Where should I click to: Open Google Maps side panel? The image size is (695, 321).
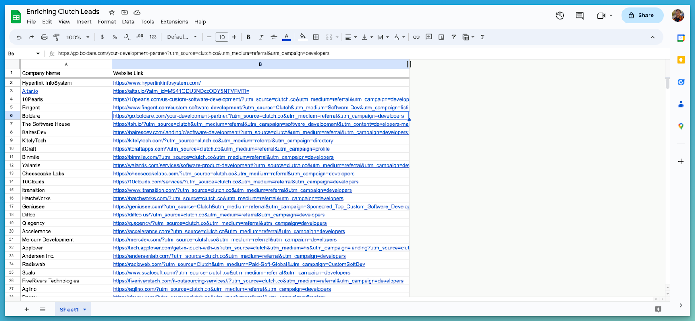coord(681,126)
